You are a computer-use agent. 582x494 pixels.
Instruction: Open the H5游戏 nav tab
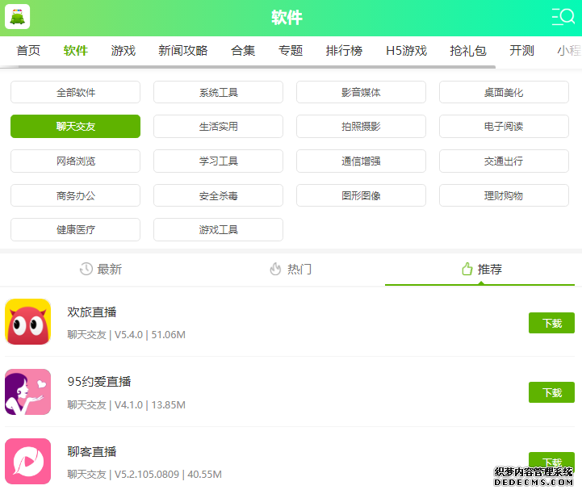click(407, 51)
